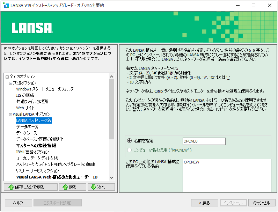Close the LANSA installer window
Viewport: 278px width, 212px height.
click(270, 5)
